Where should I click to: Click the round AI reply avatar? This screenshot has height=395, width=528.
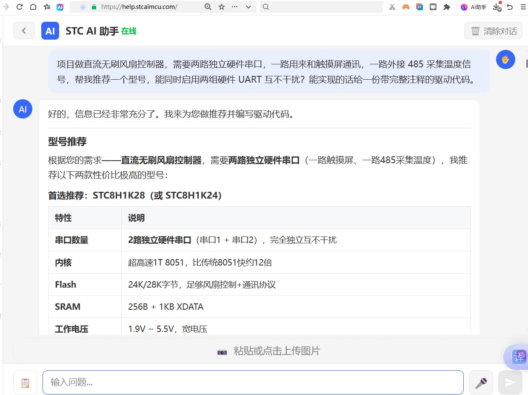point(23,109)
